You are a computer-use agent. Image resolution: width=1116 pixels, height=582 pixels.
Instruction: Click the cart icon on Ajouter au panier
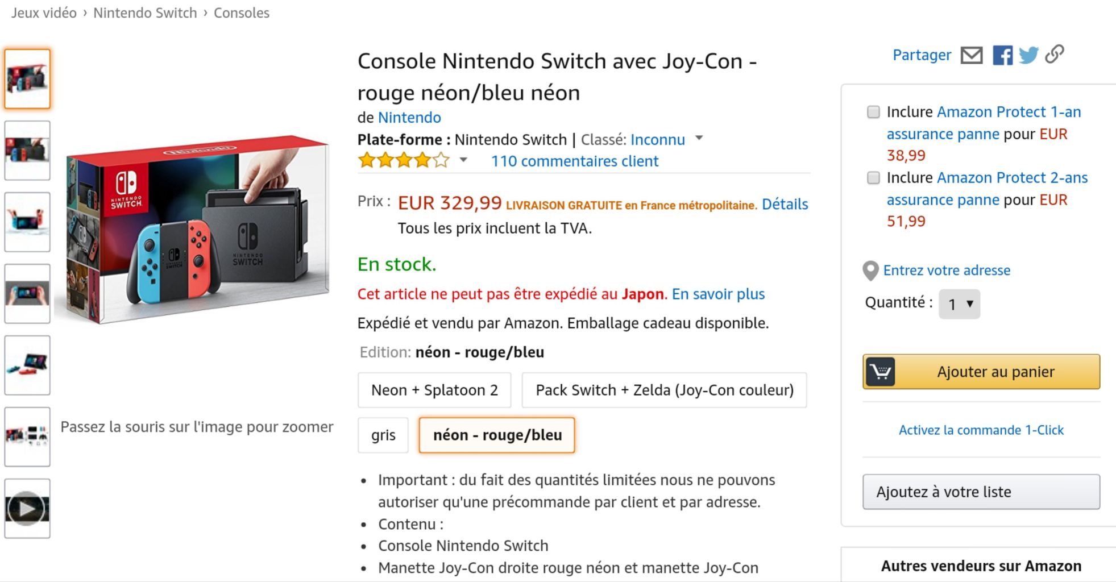pos(881,372)
